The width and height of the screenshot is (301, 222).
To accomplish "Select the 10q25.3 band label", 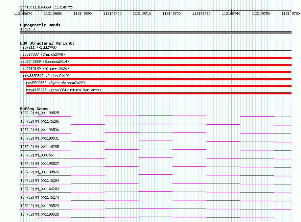I will click(x=27, y=29).
